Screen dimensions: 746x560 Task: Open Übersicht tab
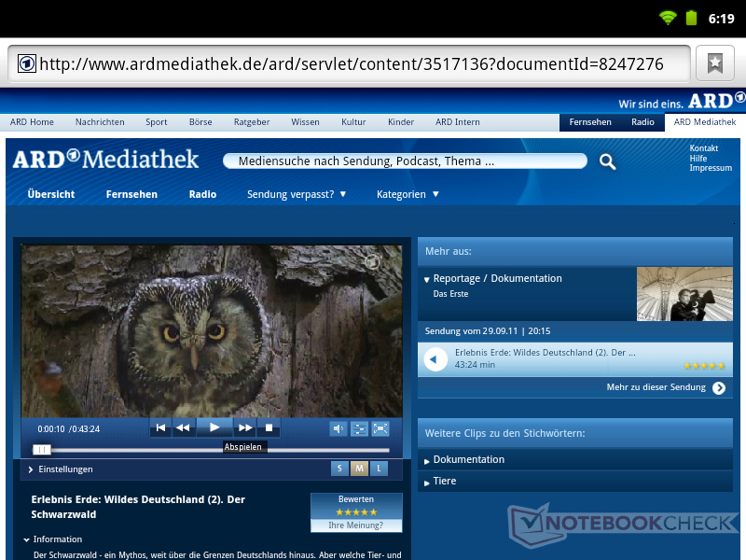[x=51, y=194]
